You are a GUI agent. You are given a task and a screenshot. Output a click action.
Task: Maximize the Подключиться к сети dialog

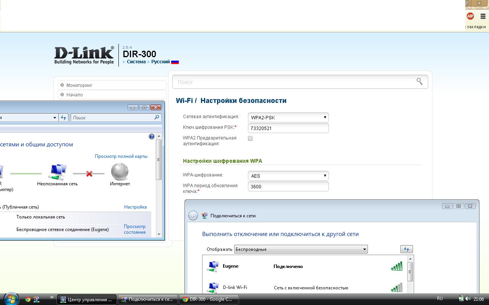click(458, 206)
